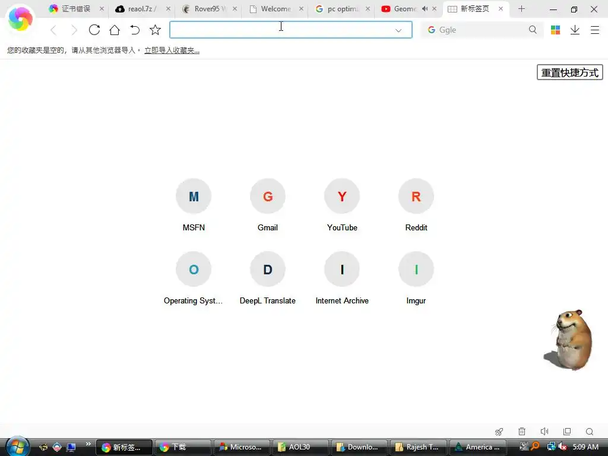Click the 重置快捷方式 button
Screen dimensions: 608x456
pos(569,72)
